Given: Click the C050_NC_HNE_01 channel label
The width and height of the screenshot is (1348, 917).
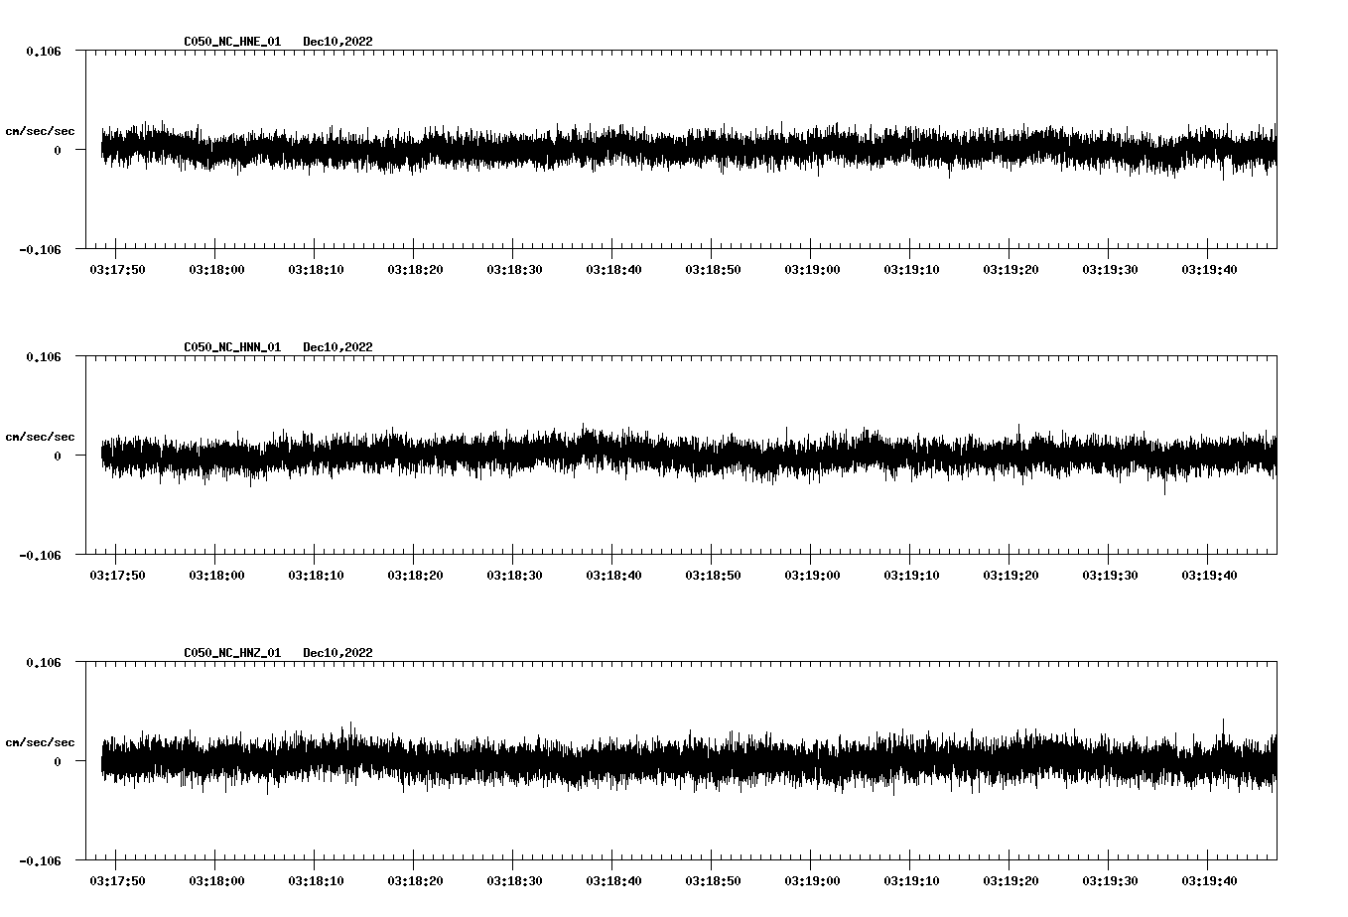Looking at the screenshot, I should [230, 42].
